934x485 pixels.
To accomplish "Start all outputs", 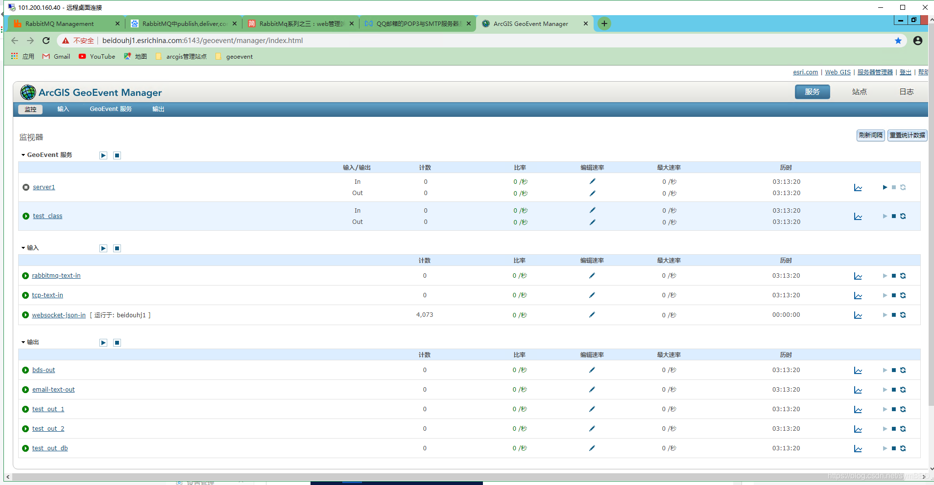I will tap(103, 343).
